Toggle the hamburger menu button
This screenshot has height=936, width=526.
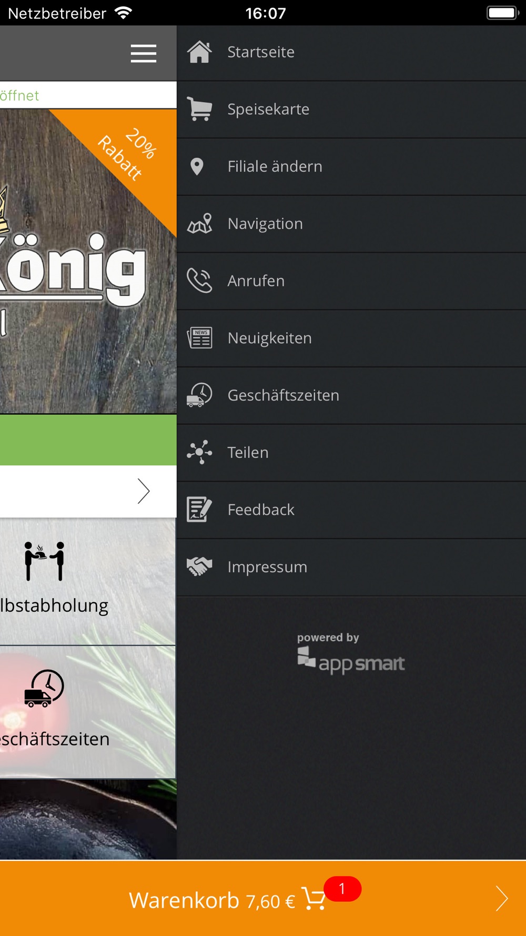pyautogui.click(x=144, y=54)
